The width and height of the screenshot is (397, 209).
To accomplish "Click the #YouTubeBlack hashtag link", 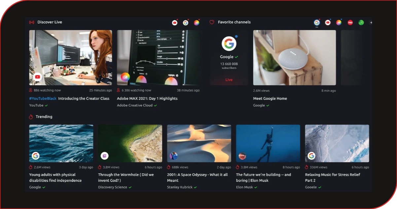I will coord(43,99).
